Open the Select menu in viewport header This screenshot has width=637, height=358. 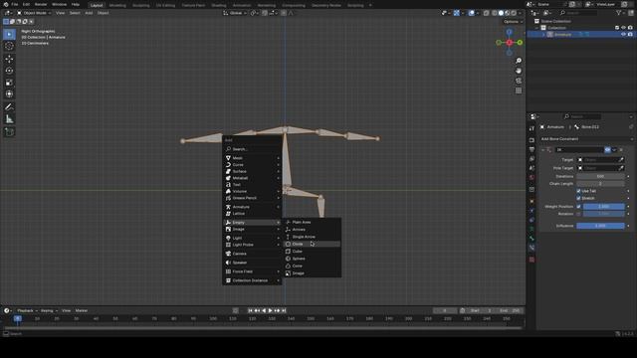click(75, 13)
